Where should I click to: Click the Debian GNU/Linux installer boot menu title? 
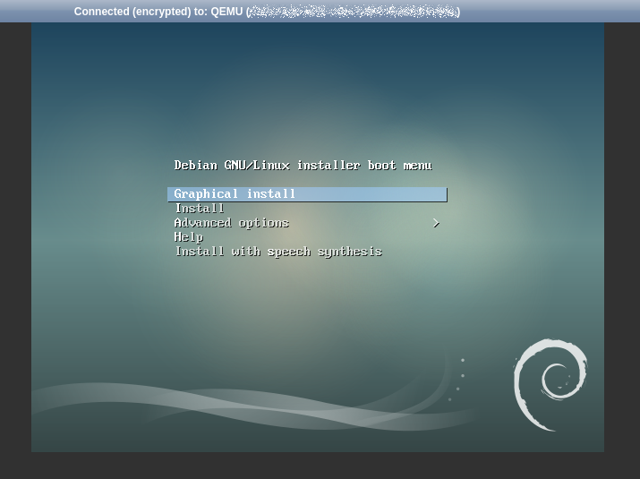[x=303, y=166]
